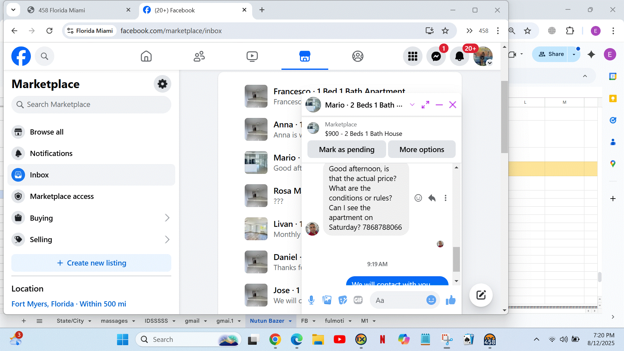Select Browse all in Marketplace sidebar
624x351 pixels.
point(46,132)
